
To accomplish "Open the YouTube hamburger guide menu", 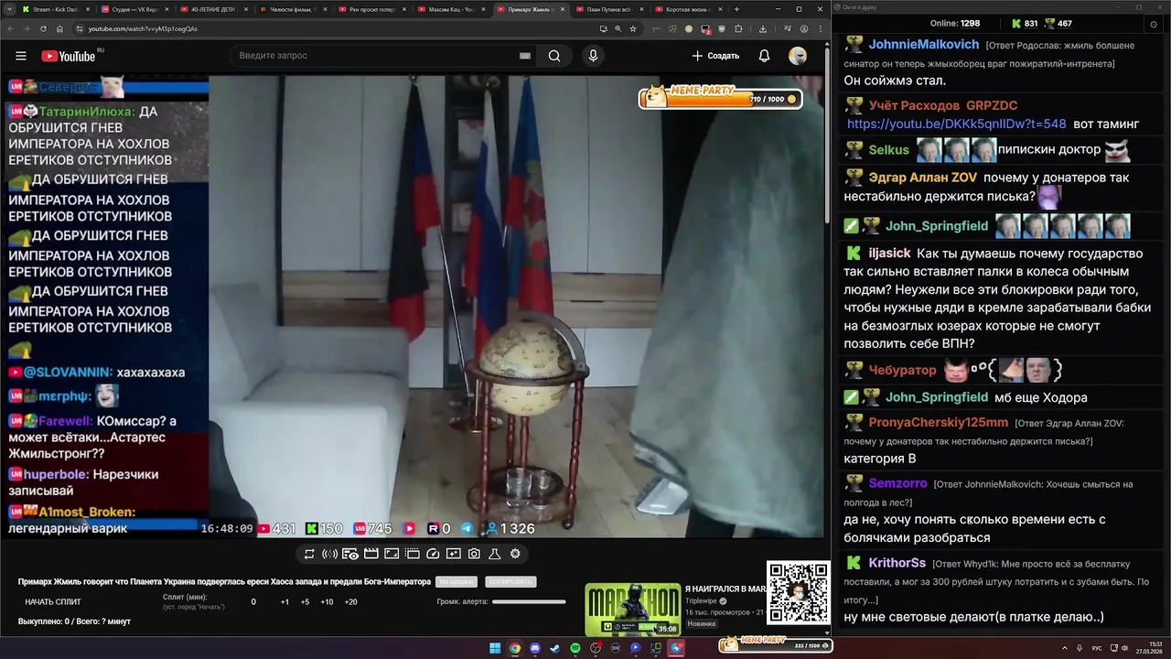I will 20,56.
